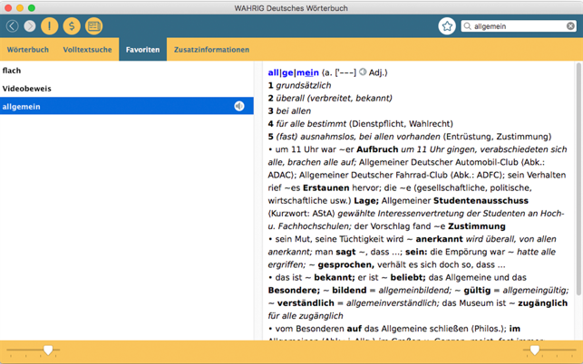Image resolution: width=583 pixels, height=364 pixels.
Task: Click the italic word allgemeinverständlich
Action: click(x=393, y=303)
